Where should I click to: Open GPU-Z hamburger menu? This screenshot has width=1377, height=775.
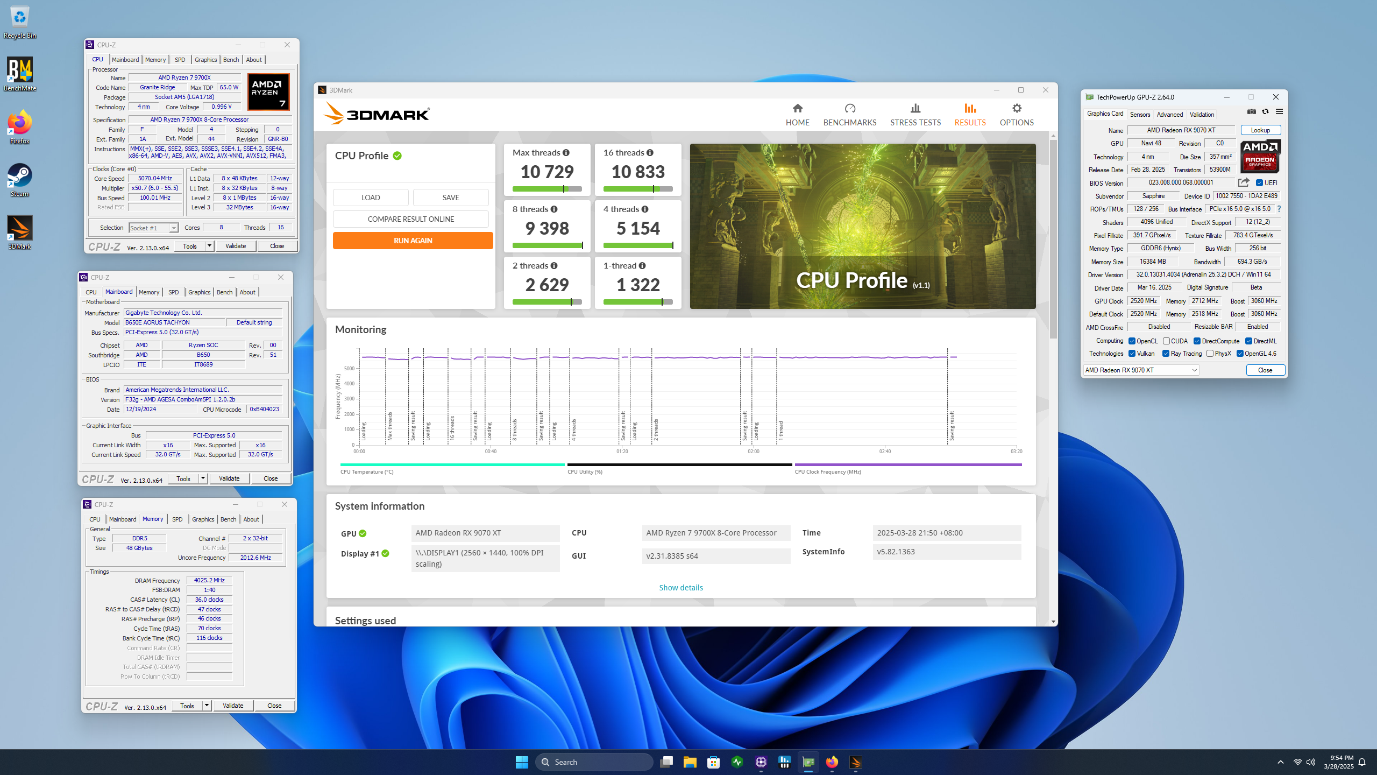pos(1280,112)
